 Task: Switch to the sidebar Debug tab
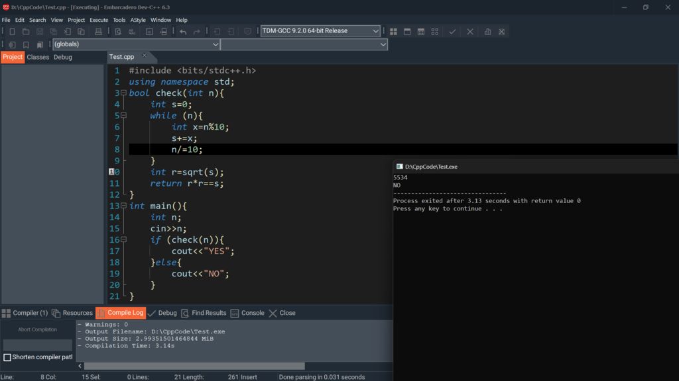[63, 57]
